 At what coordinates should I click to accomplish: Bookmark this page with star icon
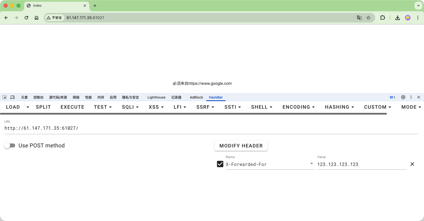tap(368, 18)
